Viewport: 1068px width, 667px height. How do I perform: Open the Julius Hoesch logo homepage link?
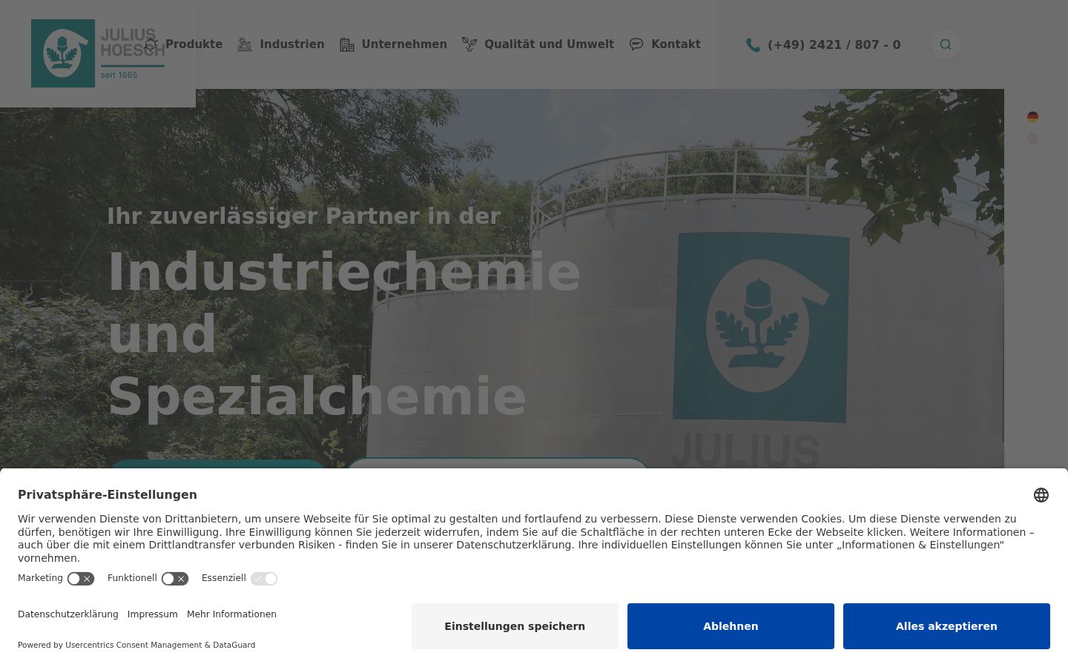click(98, 53)
